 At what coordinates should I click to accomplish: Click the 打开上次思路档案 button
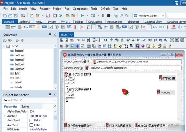(120, 126)
